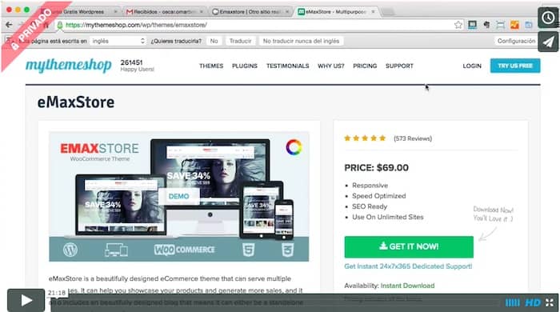This screenshot has width=560, height=312.
Task: Click the Watch Later clock icon
Action: [x=548, y=18]
